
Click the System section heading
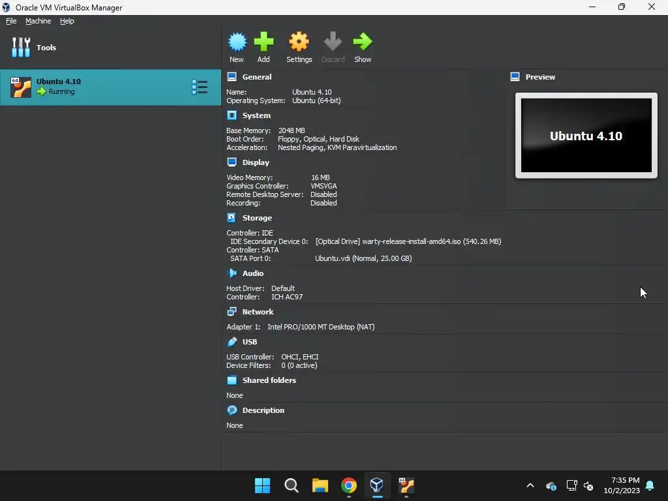pos(256,115)
